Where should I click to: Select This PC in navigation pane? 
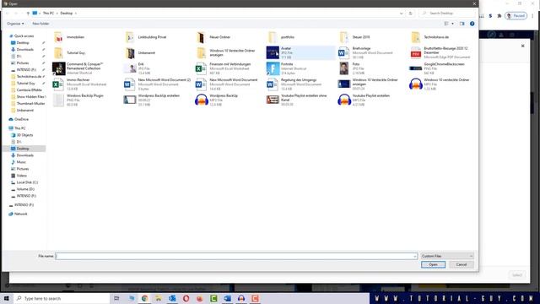coord(20,128)
